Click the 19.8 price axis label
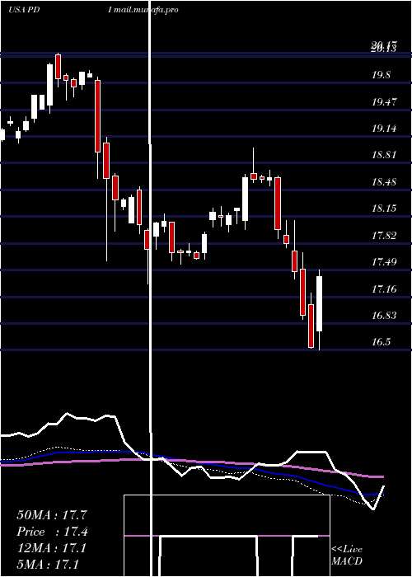The height and width of the screenshot is (577, 412). click(x=381, y=75)
